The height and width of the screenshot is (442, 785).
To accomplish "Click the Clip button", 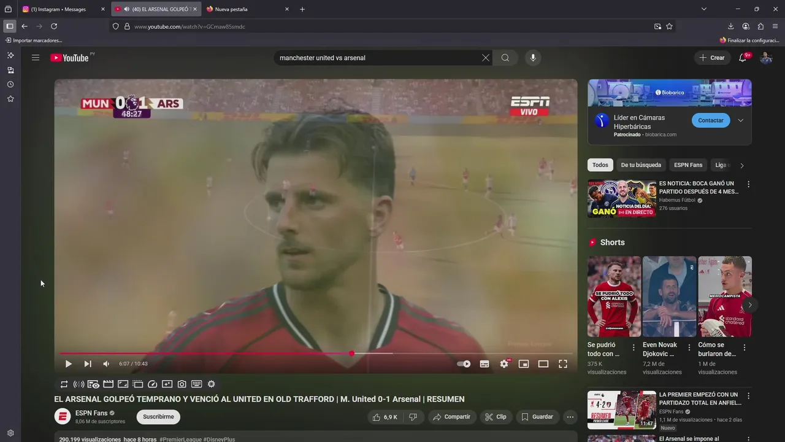I will tap(496, 417).
